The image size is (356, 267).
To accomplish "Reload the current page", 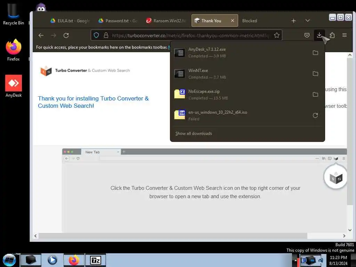I will click(x=66, y=35).
